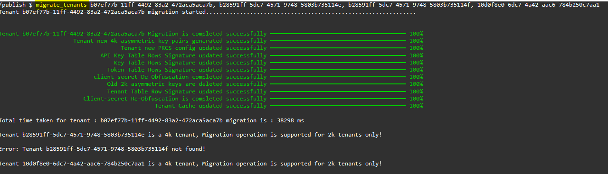Viewport: 608px width, 174px height.
Task: Click 'Old 2k asymmetric keys are deleted' line
Action: tap(187, 84)
